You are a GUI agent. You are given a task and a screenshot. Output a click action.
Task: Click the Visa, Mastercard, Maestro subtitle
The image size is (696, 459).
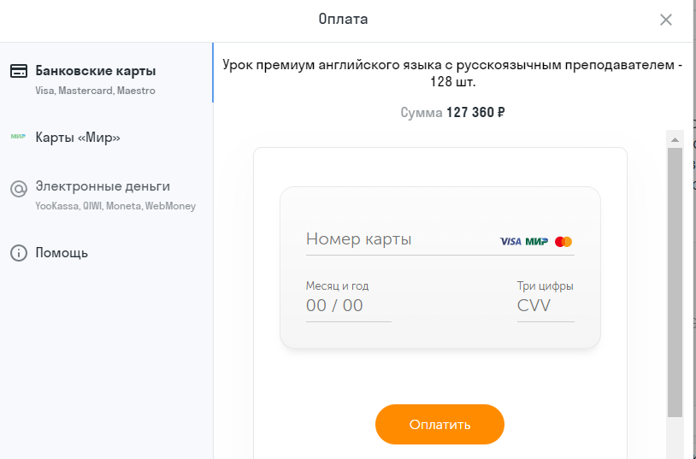pyautogui.click(x=96, y=91)
